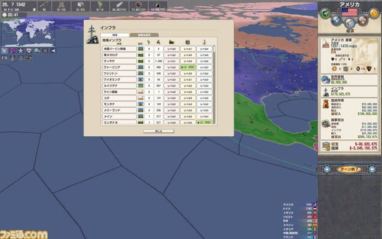Click the small square icon beside the date
Screen dimensions: 382x239
pos(35,10)
